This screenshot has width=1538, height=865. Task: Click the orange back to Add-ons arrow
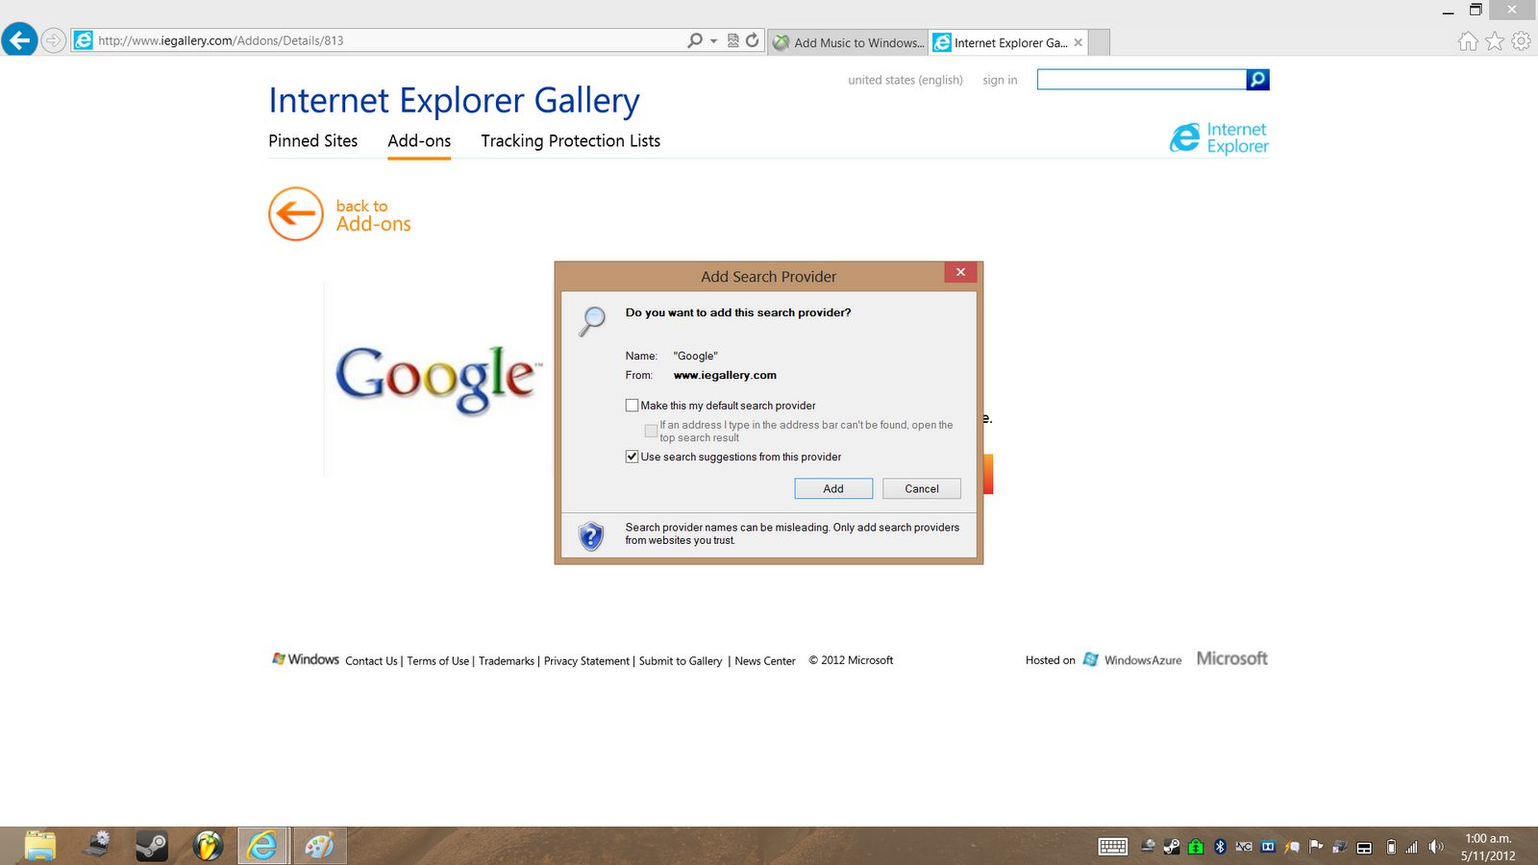tap(295, 214)
